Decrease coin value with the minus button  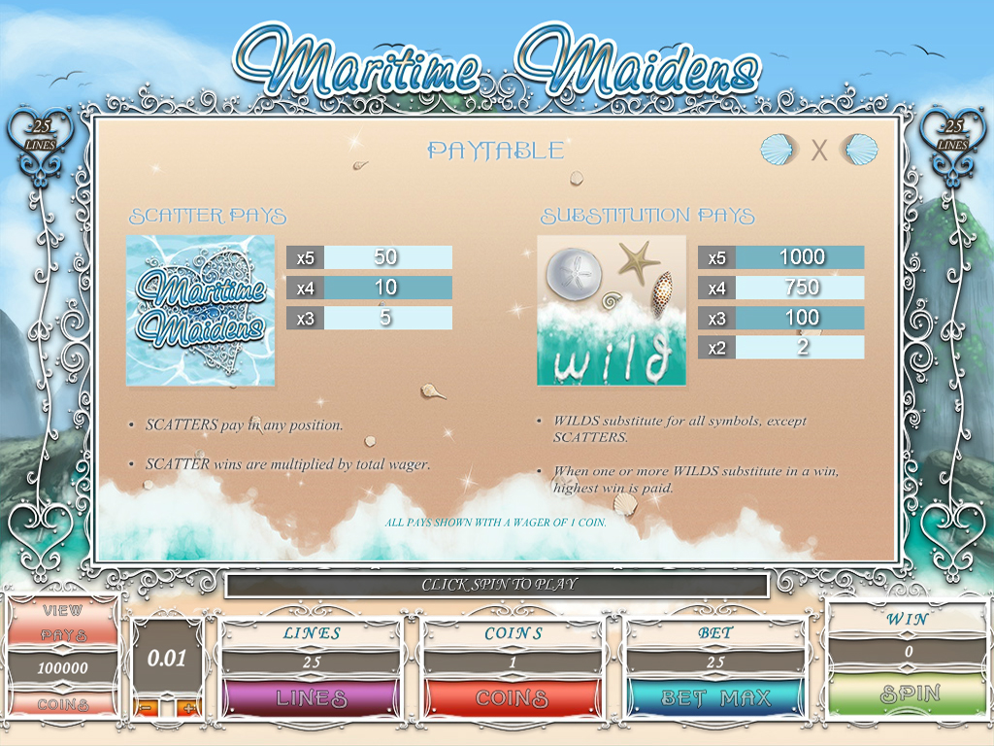(146, 707)
